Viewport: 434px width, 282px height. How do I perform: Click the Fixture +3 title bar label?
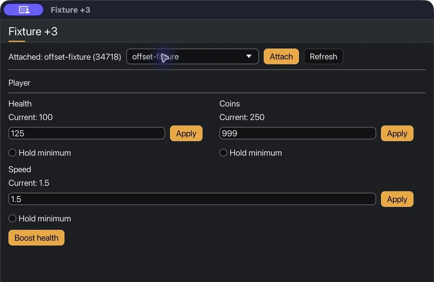pyautogui.click(x=70, y=10)
